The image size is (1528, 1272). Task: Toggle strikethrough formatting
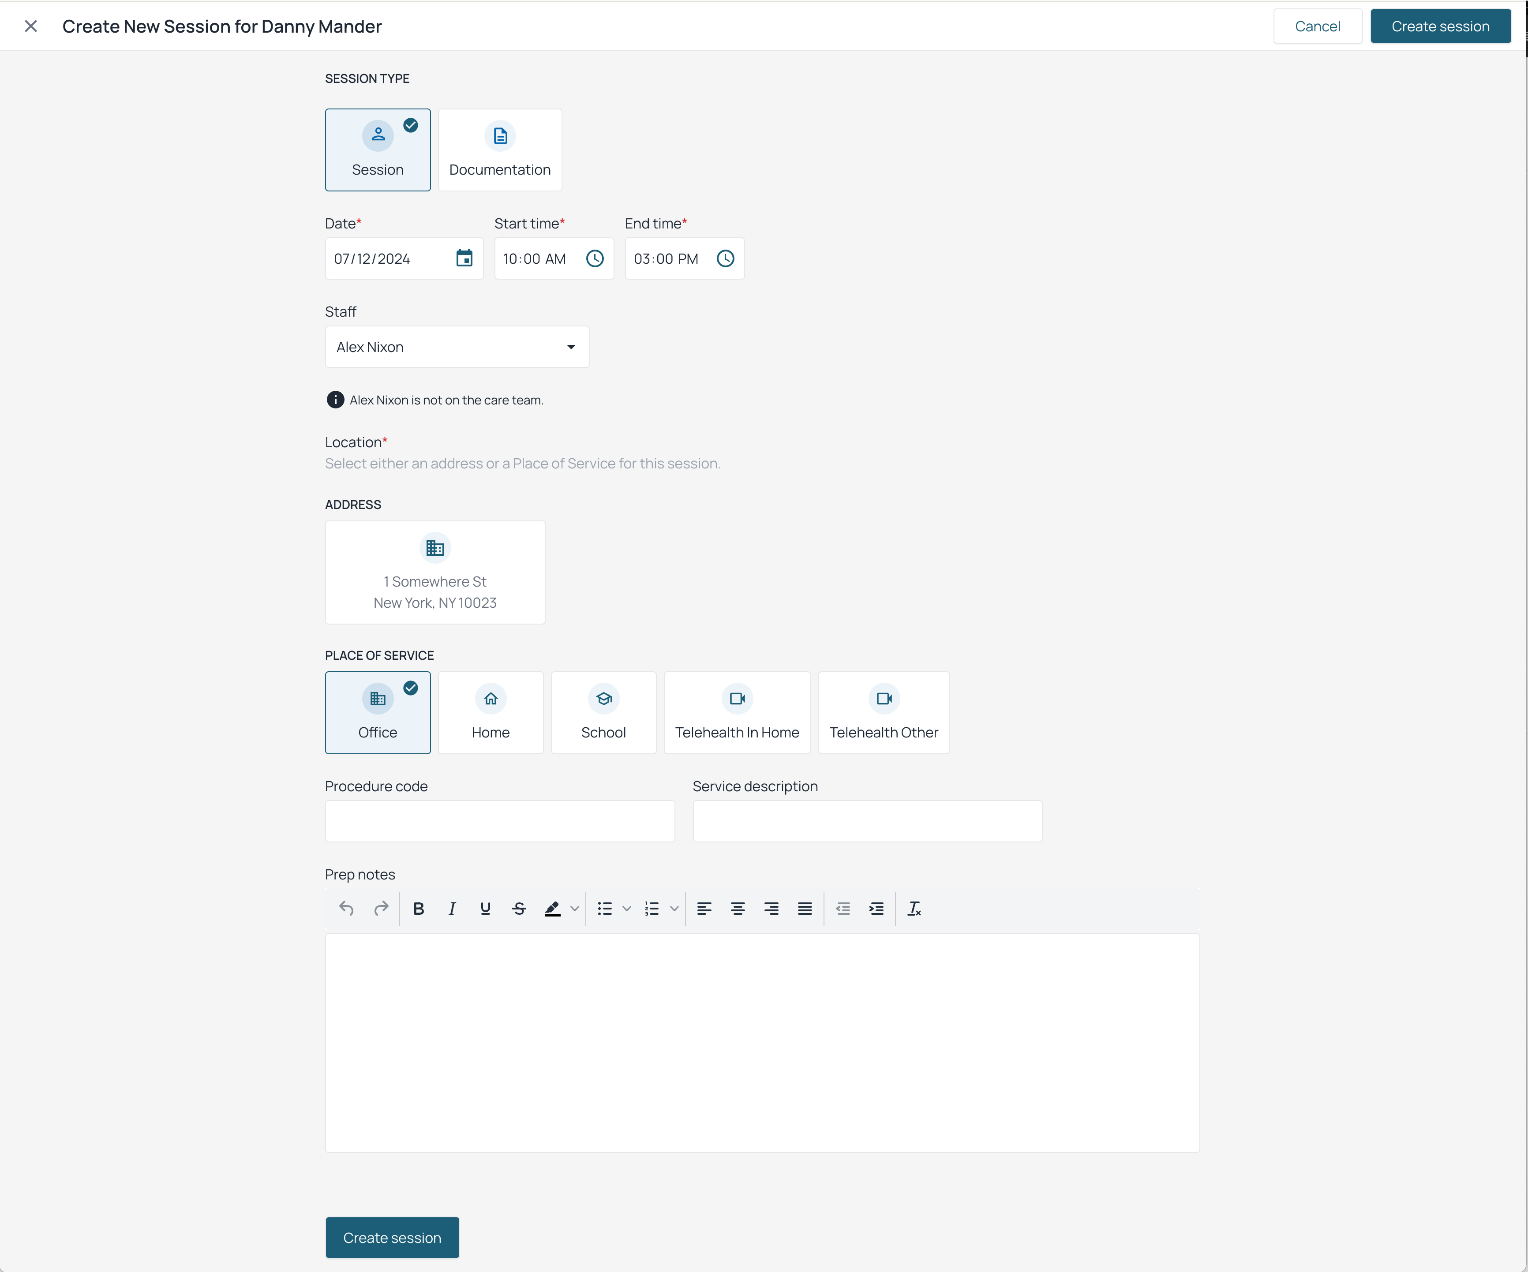519,908
